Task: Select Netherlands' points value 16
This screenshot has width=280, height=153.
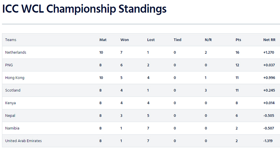Action: (x=238, y=52)
